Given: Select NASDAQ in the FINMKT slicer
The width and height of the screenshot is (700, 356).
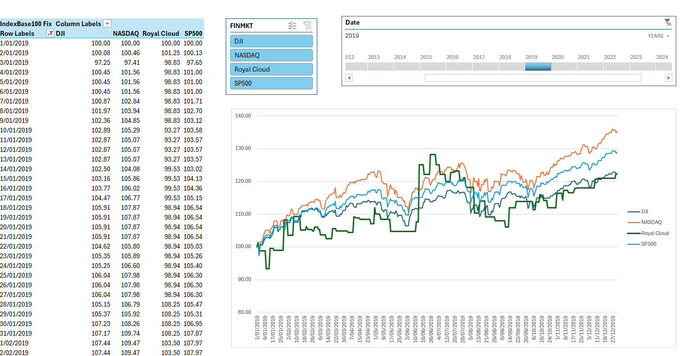Looking at the screenshot, I should click(x=271, y=55).
